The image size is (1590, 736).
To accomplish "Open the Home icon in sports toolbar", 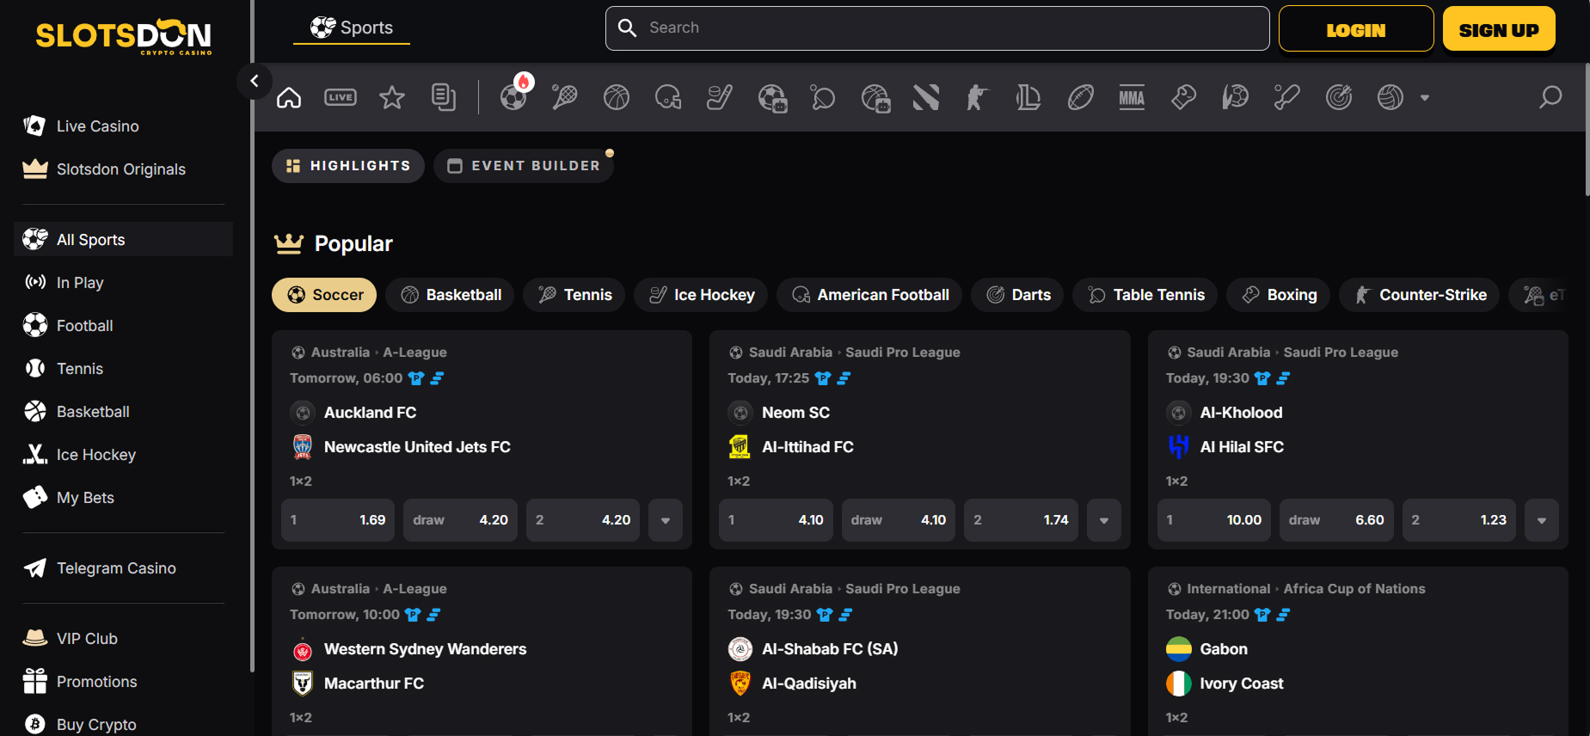I will (289, 98).
